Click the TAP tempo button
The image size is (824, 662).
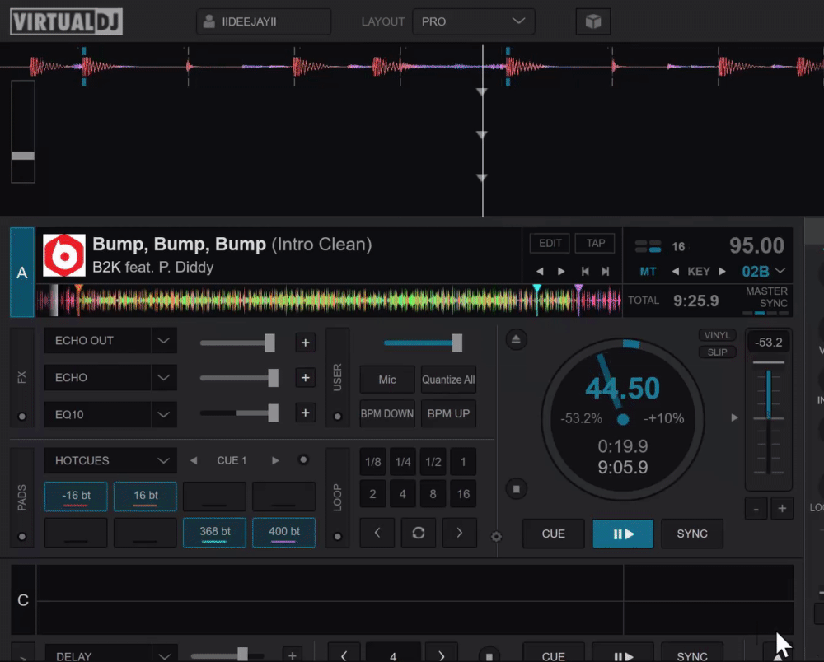click(596, 243)
